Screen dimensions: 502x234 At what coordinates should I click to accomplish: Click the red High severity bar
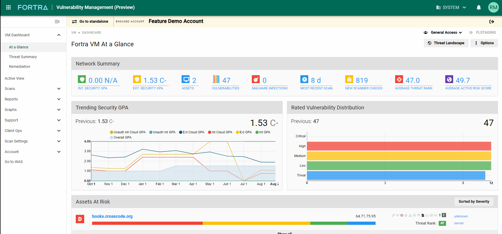399,146
